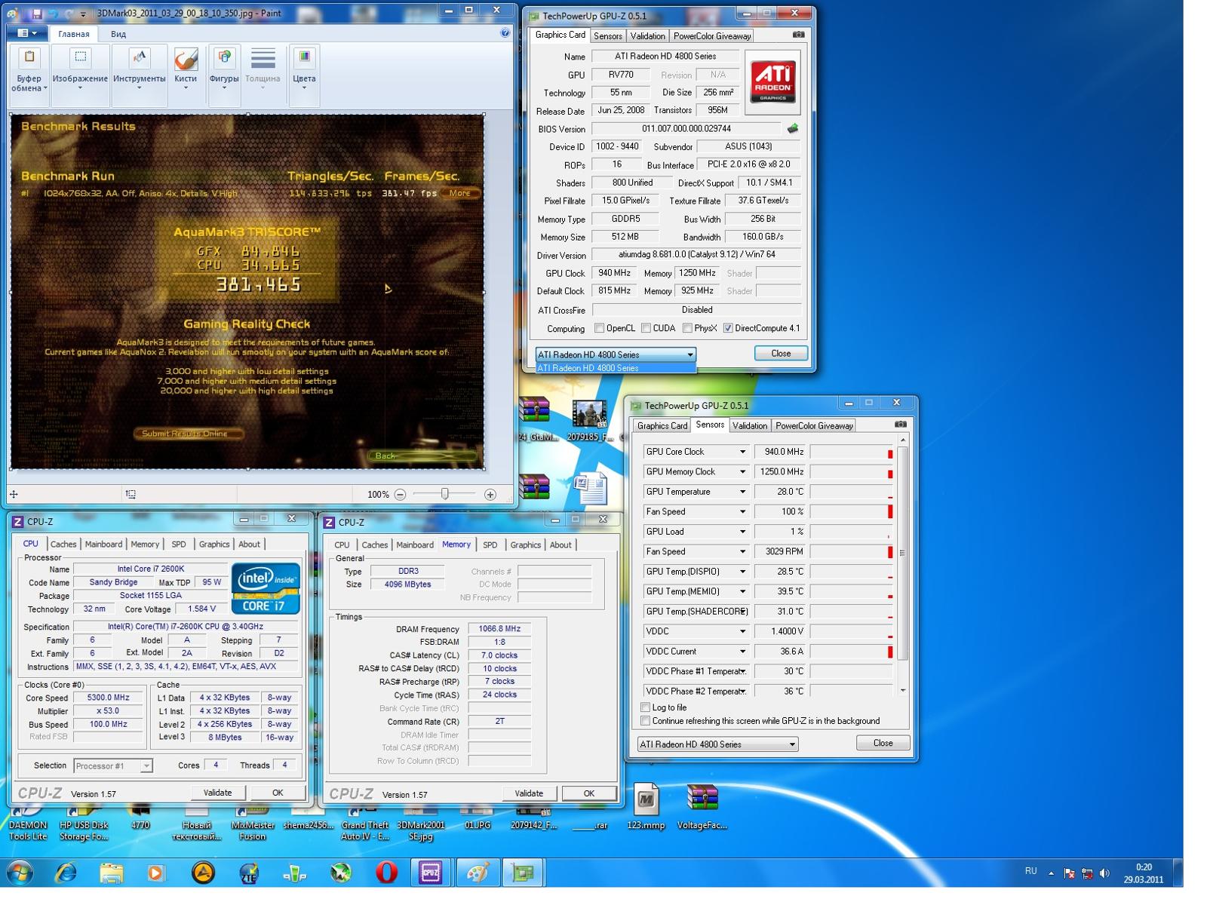The image size is (1207, 905).
Task: Click OK in the left CPU-Z window
Action: (278, 793)
